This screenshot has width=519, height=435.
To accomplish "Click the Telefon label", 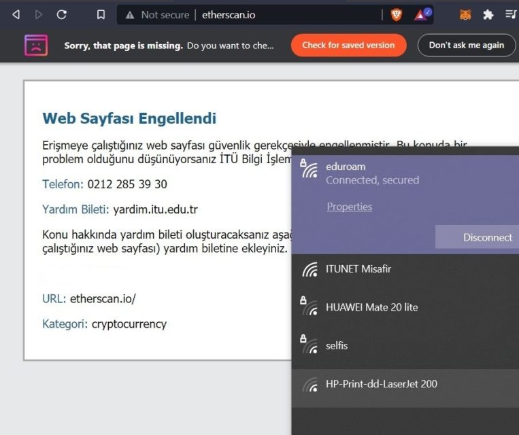I will point(63,184).
